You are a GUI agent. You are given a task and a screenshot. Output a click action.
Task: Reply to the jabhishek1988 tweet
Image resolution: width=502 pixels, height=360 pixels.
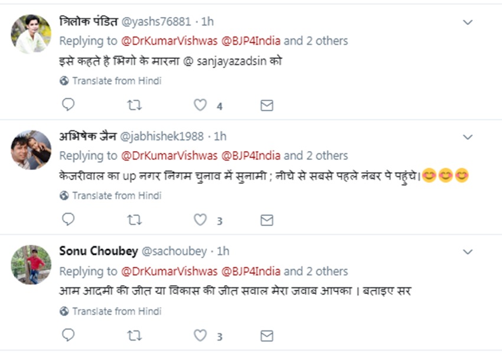(x=69, y=220)
